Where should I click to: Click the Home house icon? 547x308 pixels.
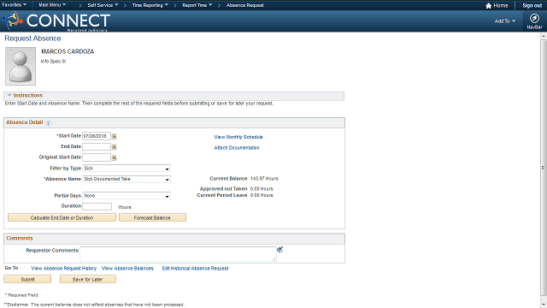point(488,6)
